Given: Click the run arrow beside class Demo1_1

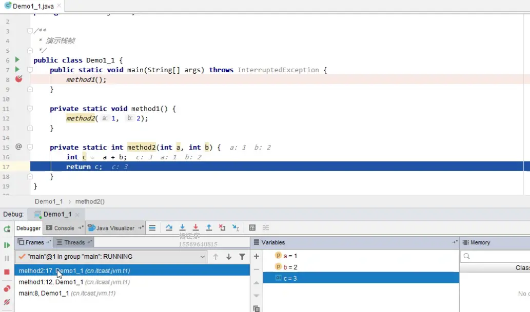Looking at the screenshot, I should pos(17,60).
